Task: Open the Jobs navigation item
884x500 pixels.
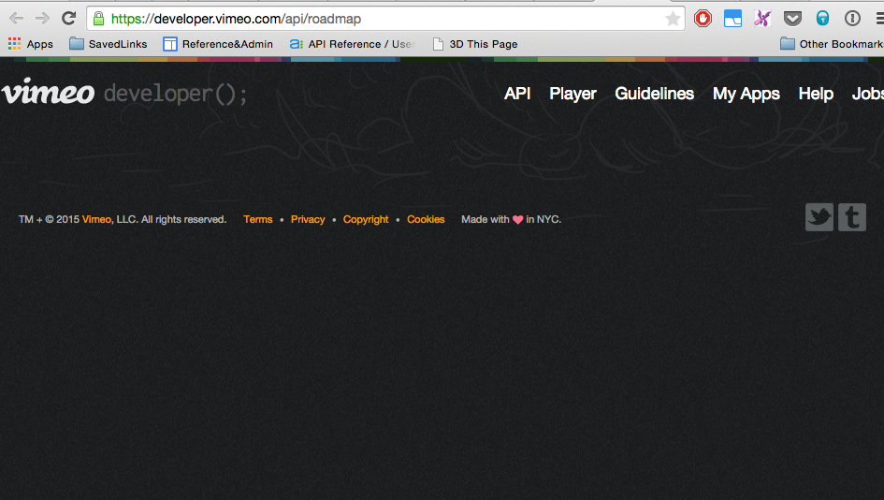Action: pos(868,94)
